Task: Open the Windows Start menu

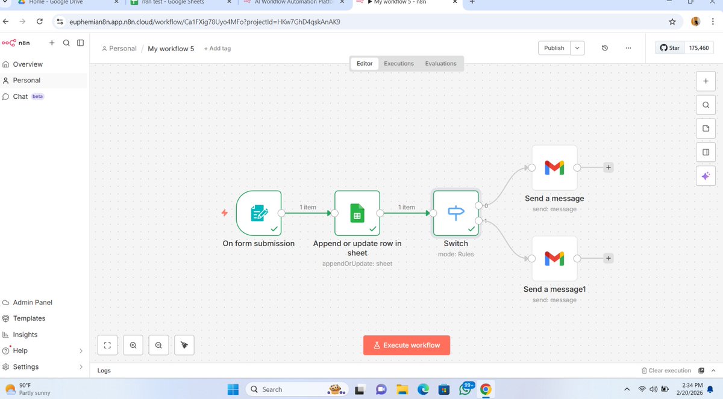Action: (233, 389)
